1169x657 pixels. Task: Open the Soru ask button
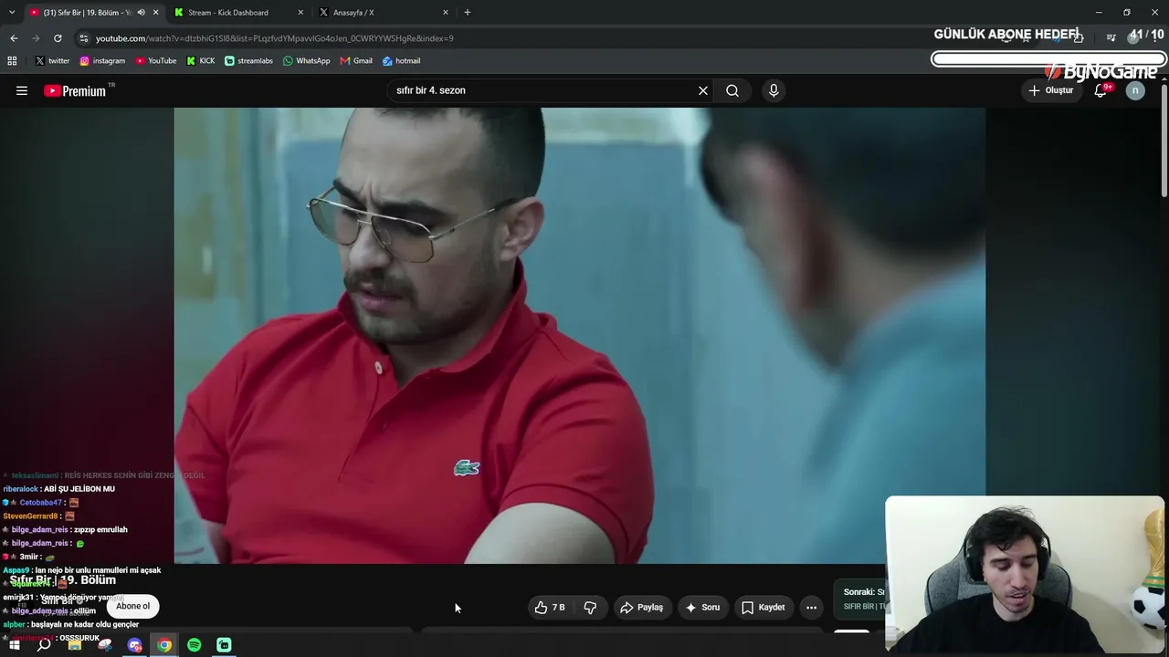pos(702,607)
